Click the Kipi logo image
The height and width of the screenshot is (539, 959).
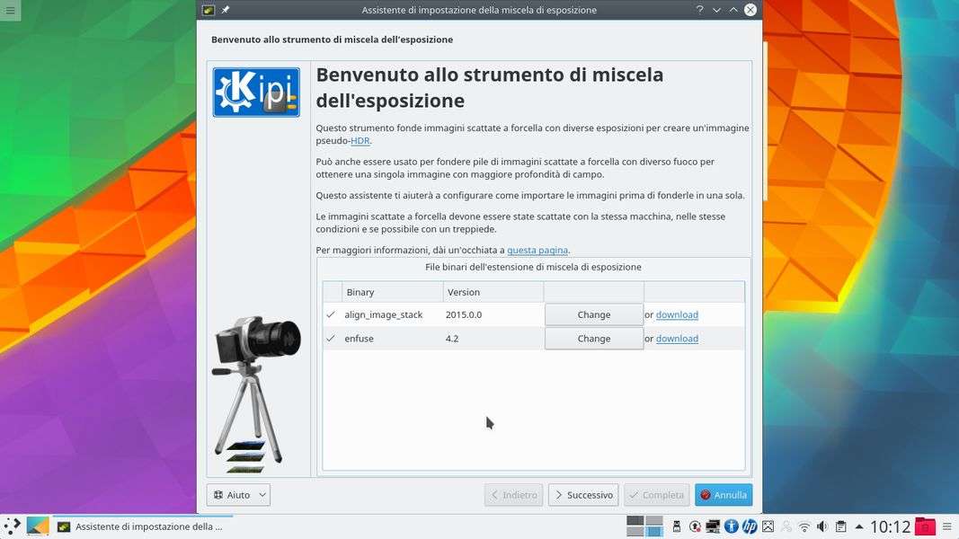tap(255, 93)
